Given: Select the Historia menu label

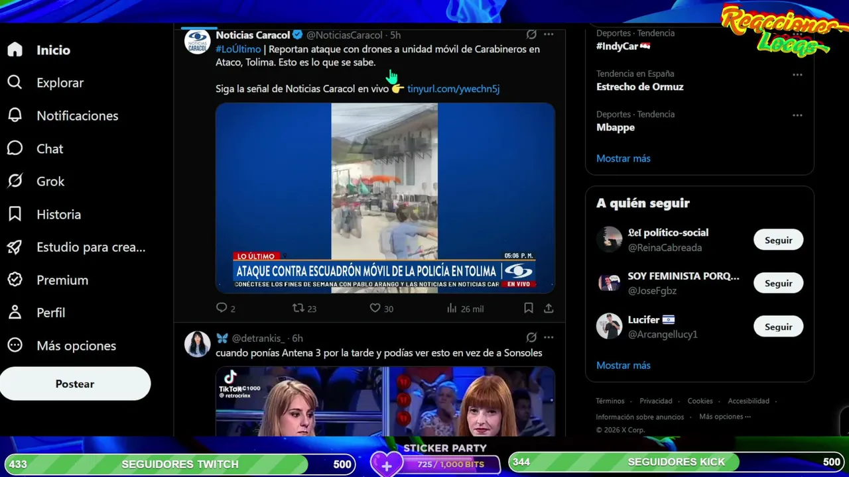Looking at the screenshot, I should click(58, 214).
